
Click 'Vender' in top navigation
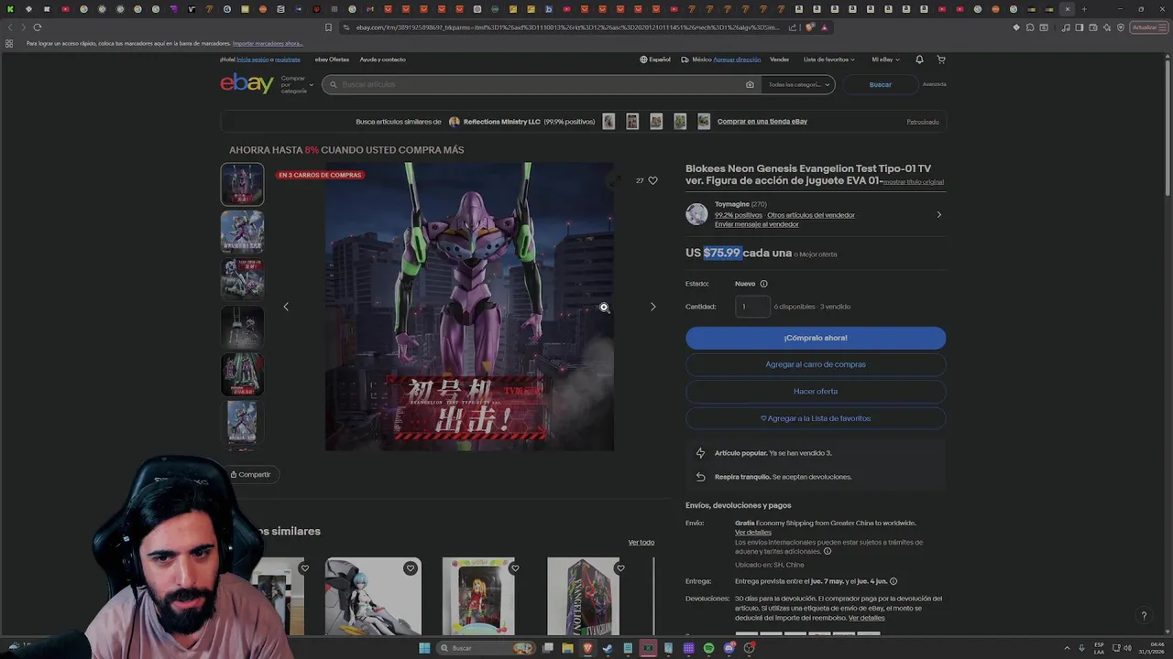point(779,59)
